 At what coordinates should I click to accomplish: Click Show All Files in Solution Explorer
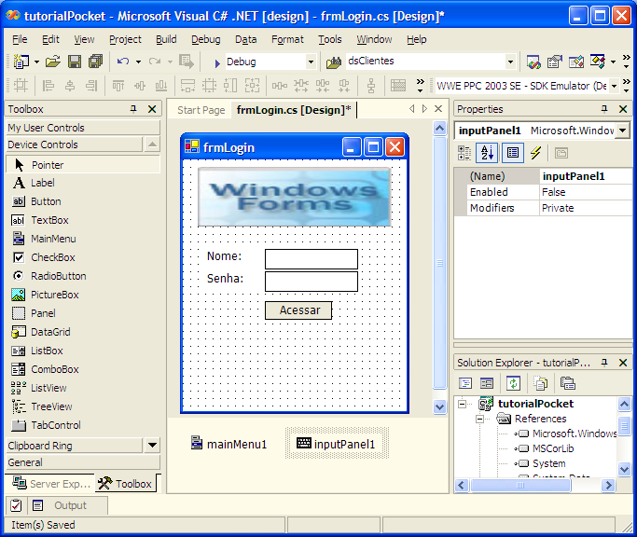tap(540, 383)
